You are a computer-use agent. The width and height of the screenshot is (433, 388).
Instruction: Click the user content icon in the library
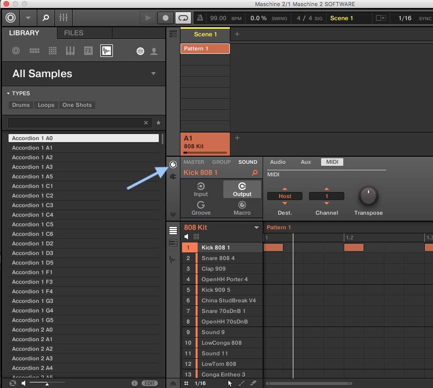tap(154, 50)
